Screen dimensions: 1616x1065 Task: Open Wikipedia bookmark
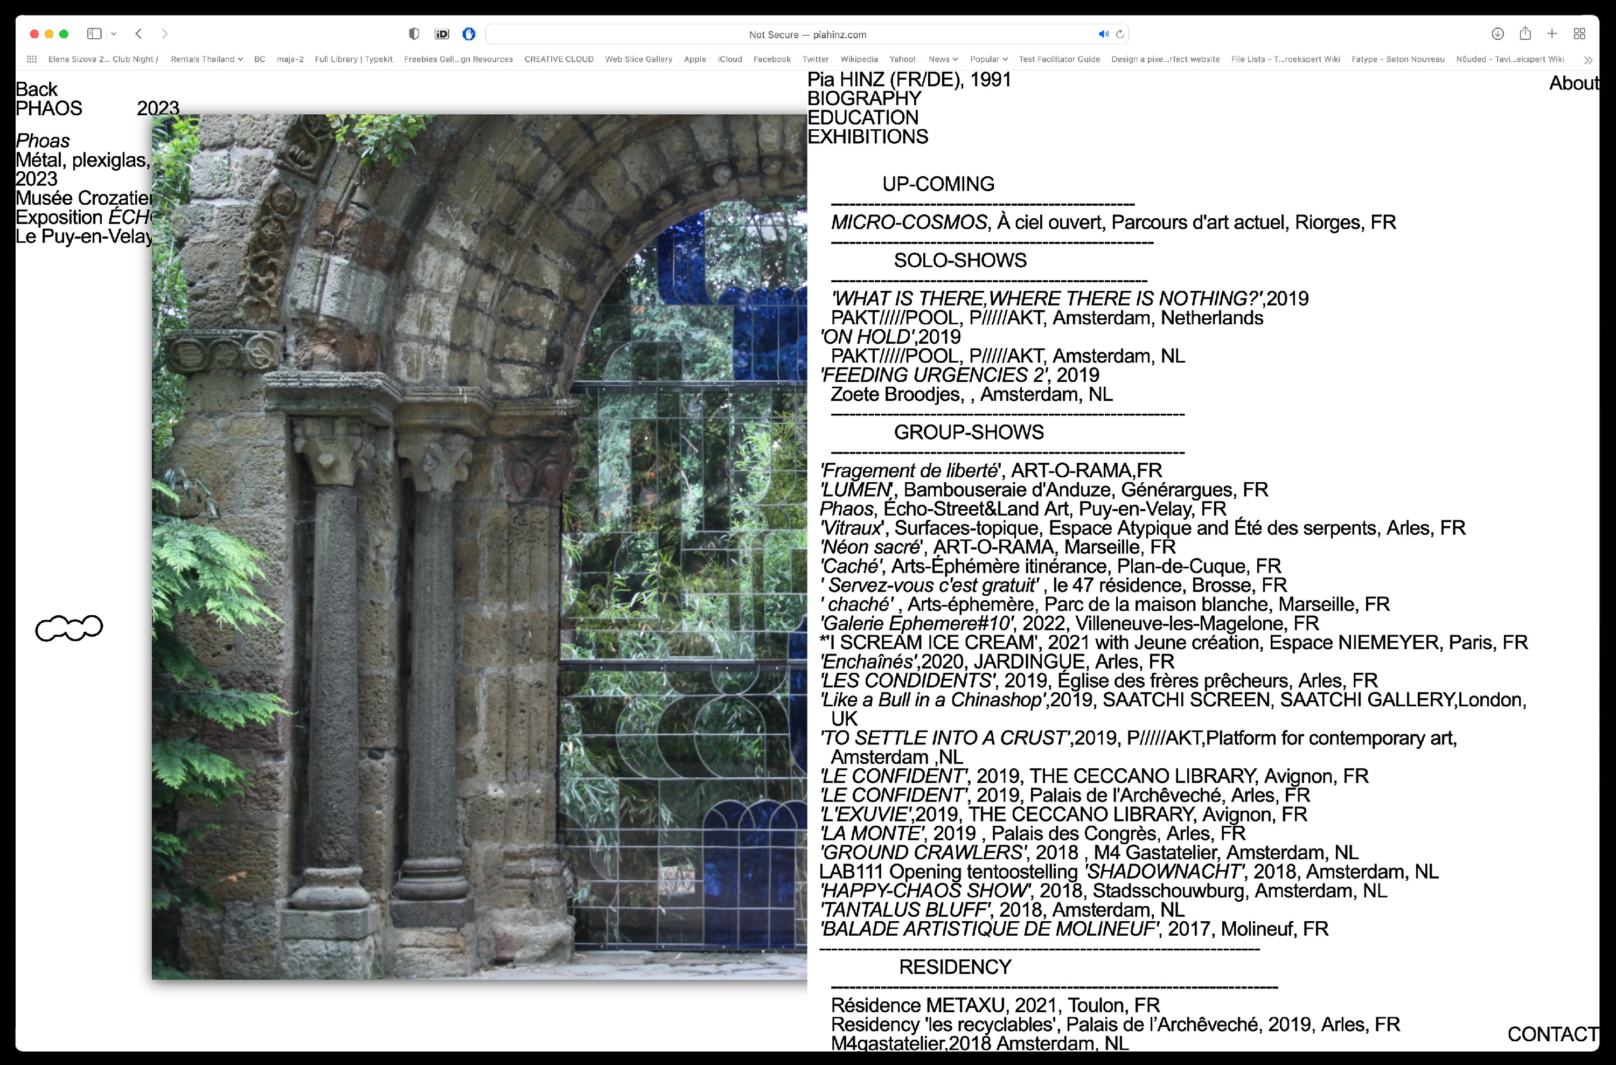(x=859, y=59)
